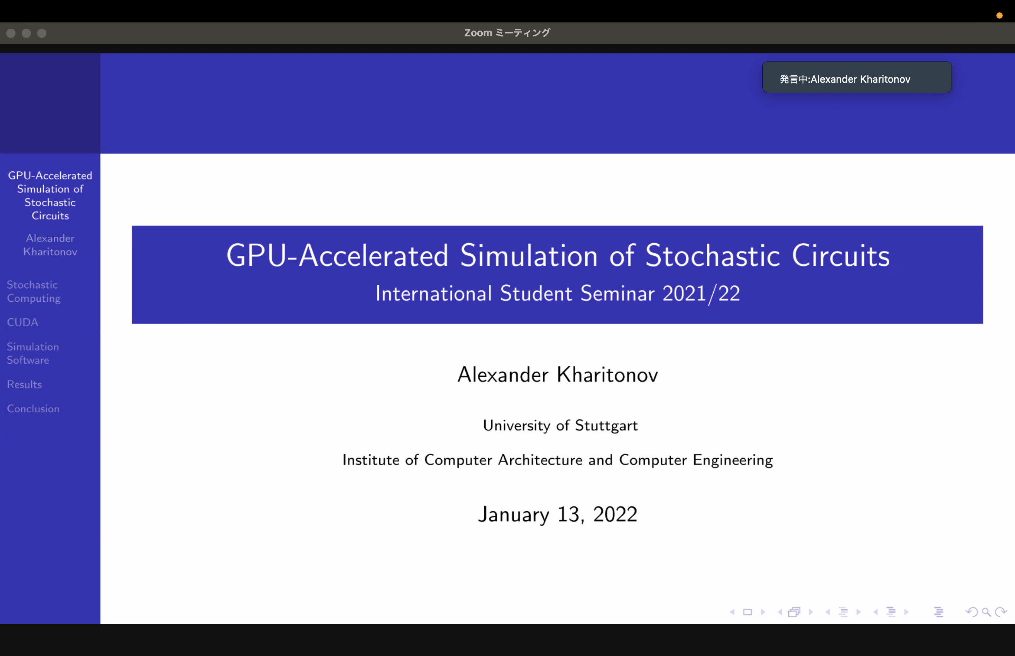Click the single slide rectangle navigation icon
The image size is (1015, 656).
pyautogui.click(x=747, y=612)
